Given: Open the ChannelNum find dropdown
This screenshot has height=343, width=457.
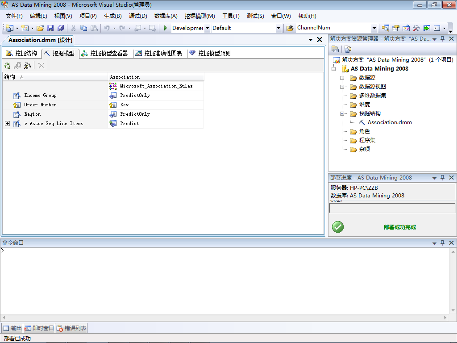Looking at the screenshot, I should pyautogui.click(x=374, y=28).
